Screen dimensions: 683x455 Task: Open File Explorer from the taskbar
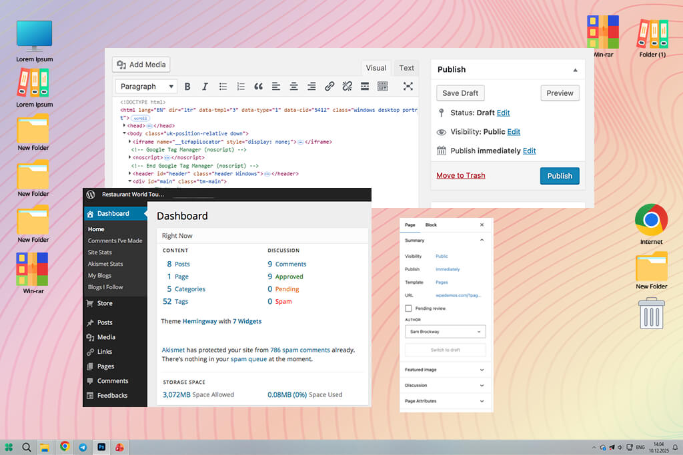tap(45, 447)
